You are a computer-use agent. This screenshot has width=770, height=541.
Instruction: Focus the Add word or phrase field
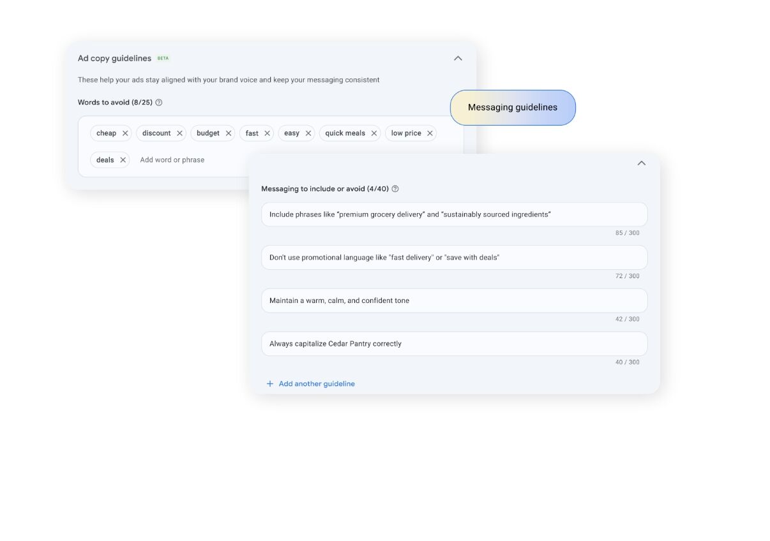172,160
